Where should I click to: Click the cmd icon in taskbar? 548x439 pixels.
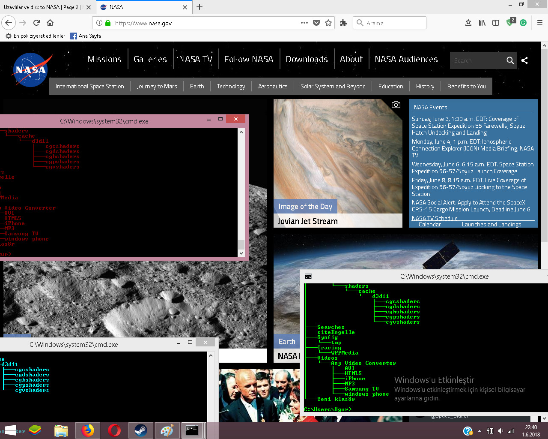click(x=192, y=430)
